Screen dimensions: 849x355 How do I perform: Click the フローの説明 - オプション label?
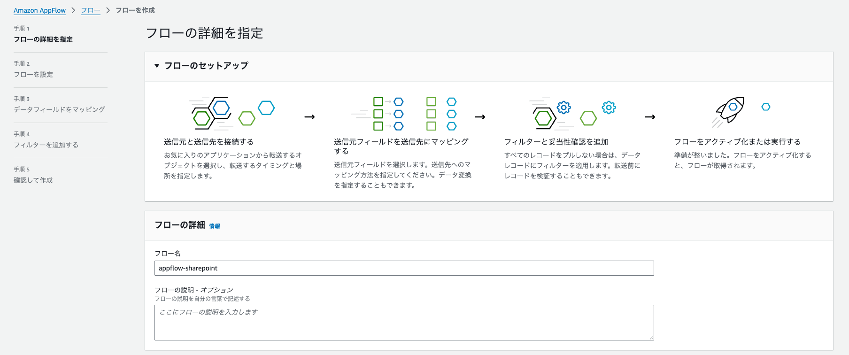[194, 290]
